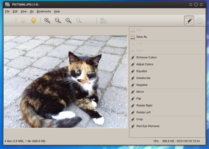Viewport: 209px width, 149px height.
Task: Click the Mirror label
Action: (x=140, y=92)
